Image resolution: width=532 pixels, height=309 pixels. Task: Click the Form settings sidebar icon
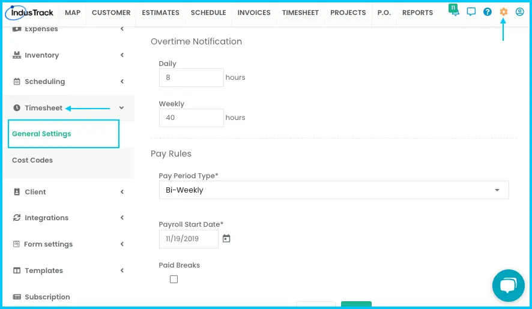coord(16,244)
